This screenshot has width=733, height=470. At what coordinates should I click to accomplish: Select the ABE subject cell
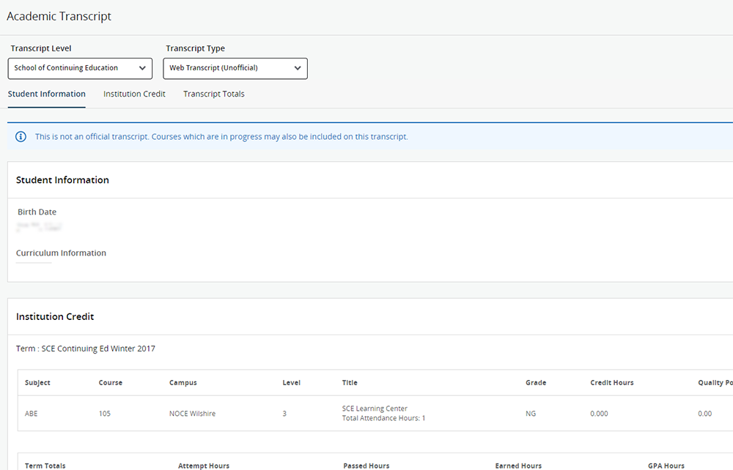(x=31, y=414)
